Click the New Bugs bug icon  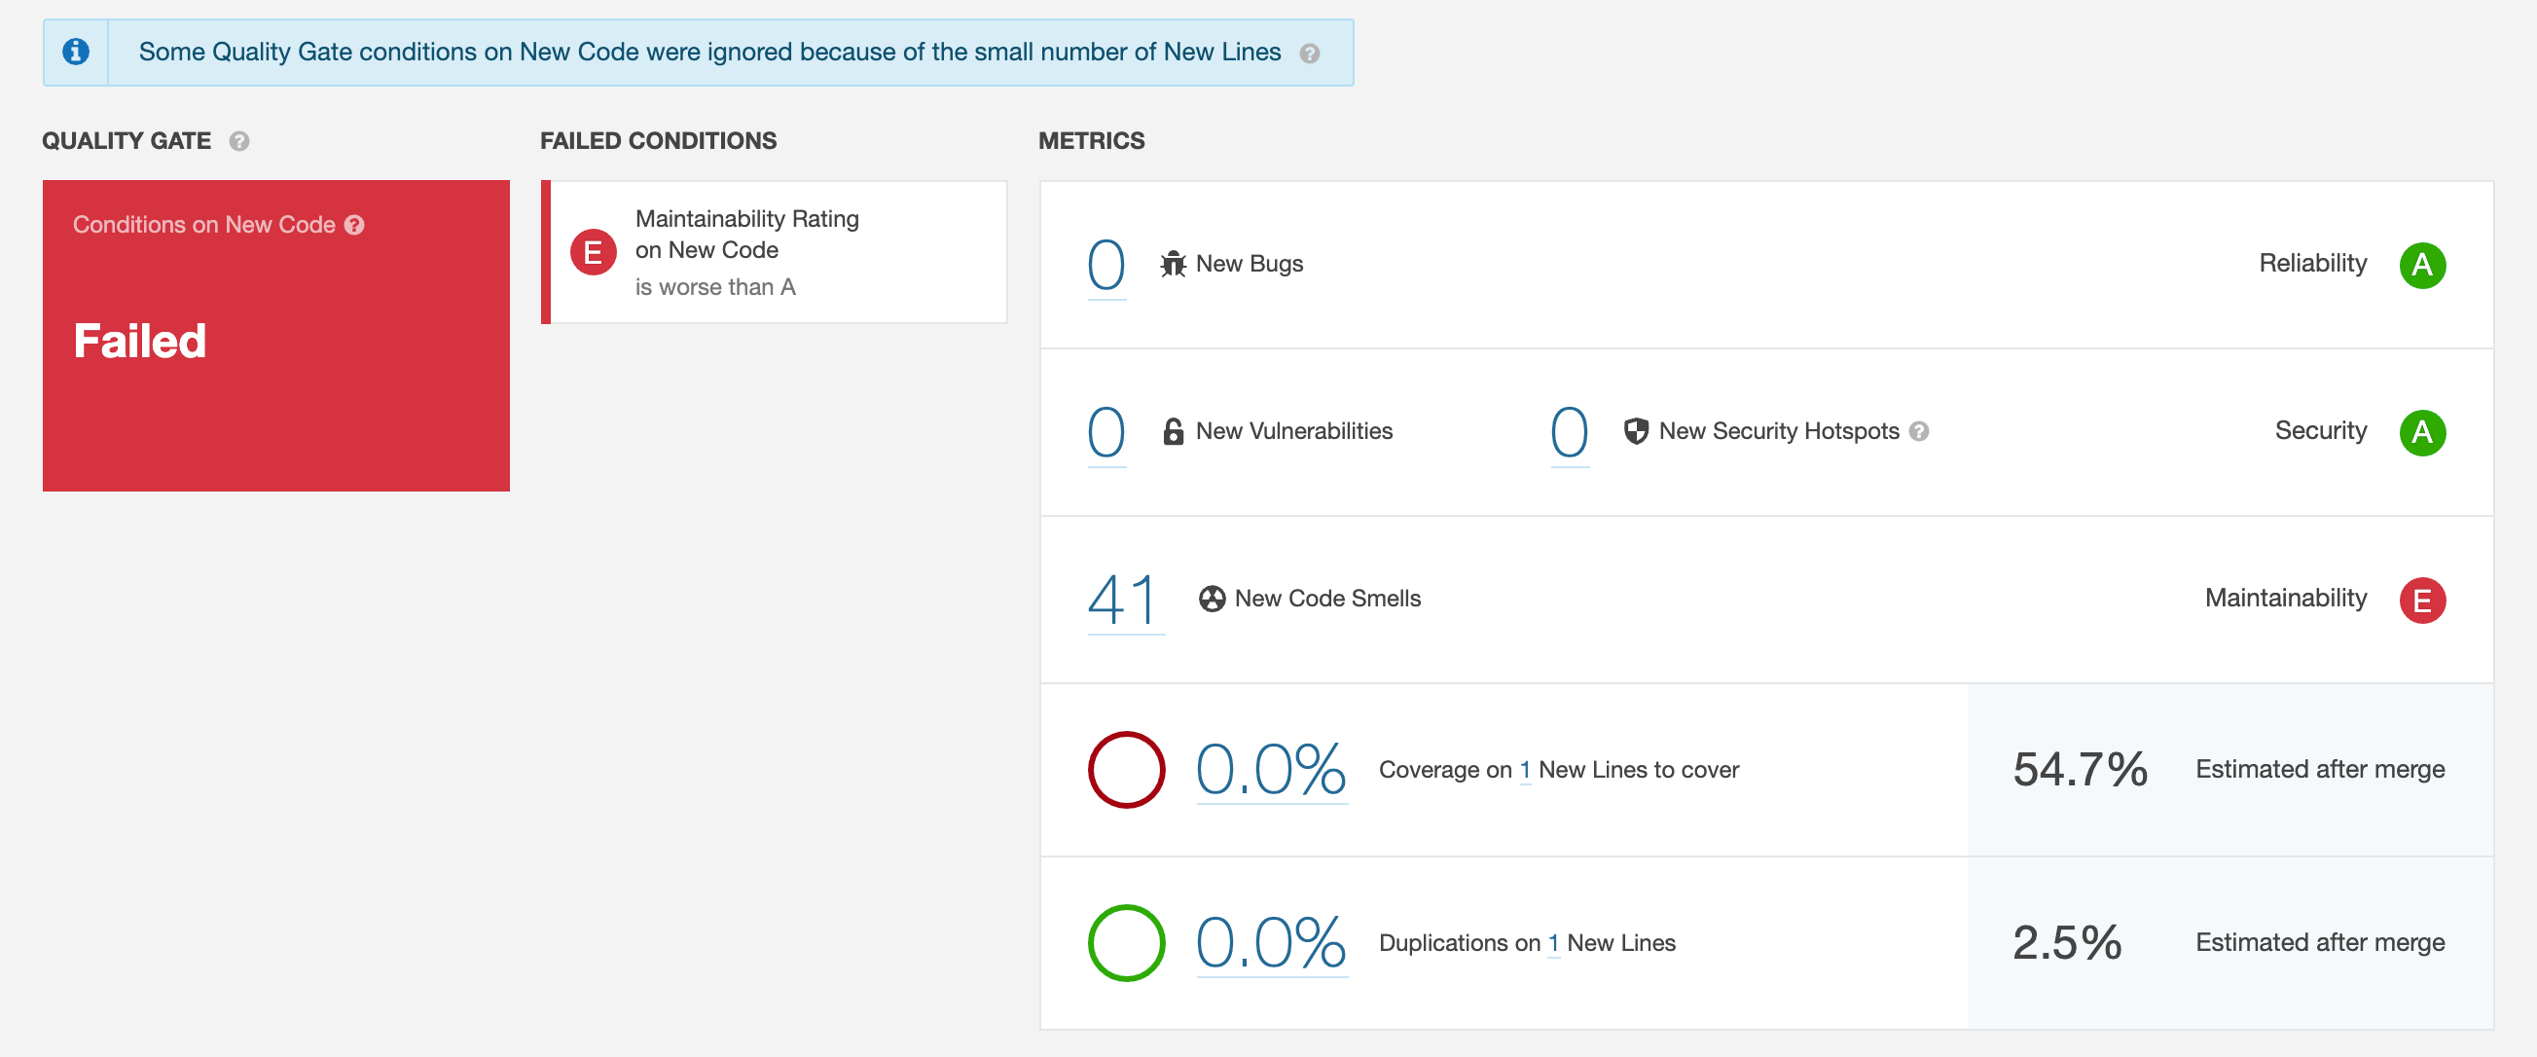coord(1172,264)
